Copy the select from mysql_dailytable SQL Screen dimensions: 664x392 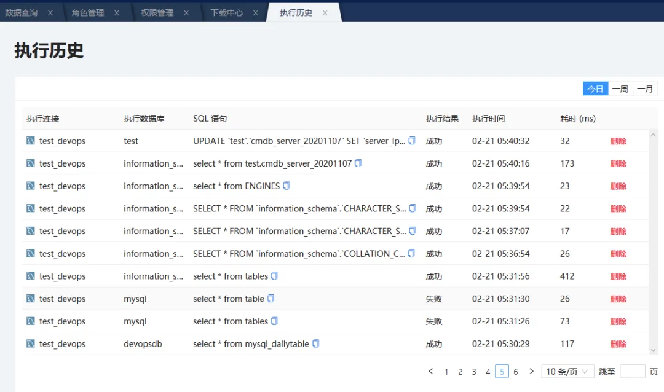pyautogui.click(x=315, y=343)
